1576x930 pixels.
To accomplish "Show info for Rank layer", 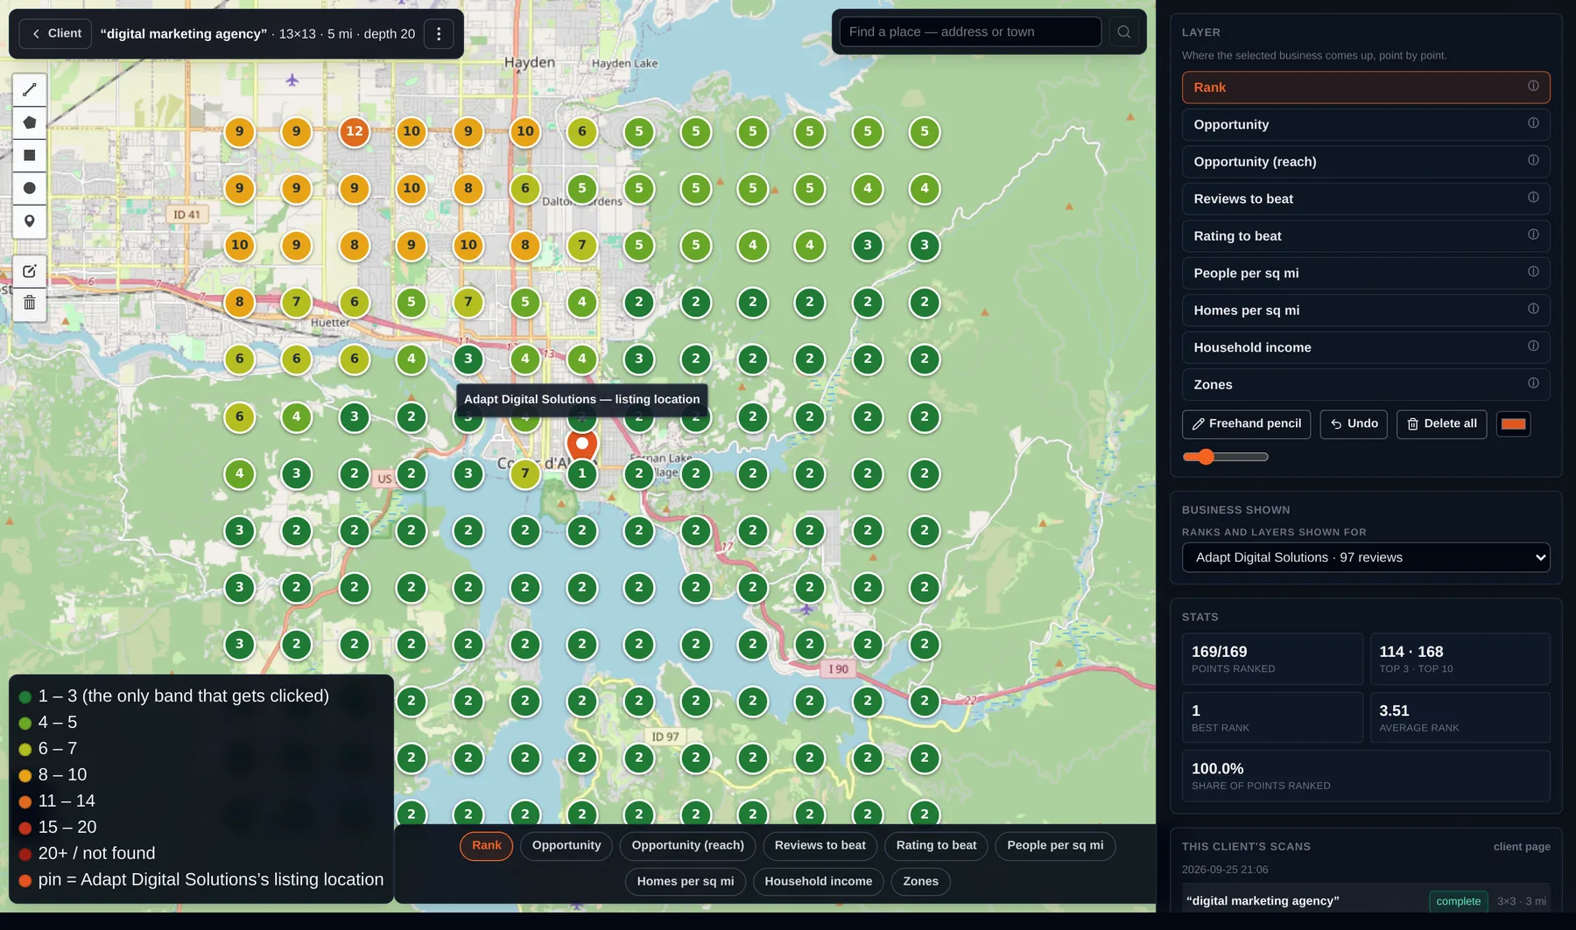I will [1533, 86].
